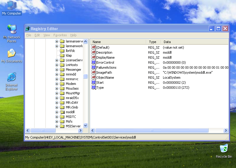
Task: Click the Type DWORD value icon
Action: [x=94, y=87]
